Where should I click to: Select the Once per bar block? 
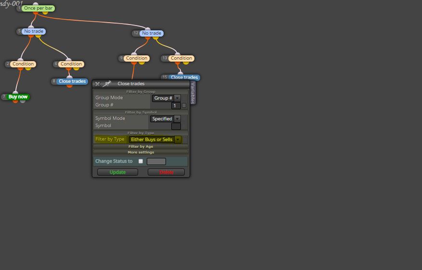point(38,8)
